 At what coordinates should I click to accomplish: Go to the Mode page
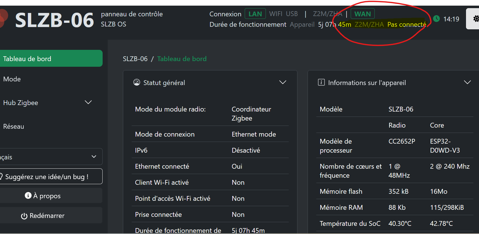(x=12, y=79)
